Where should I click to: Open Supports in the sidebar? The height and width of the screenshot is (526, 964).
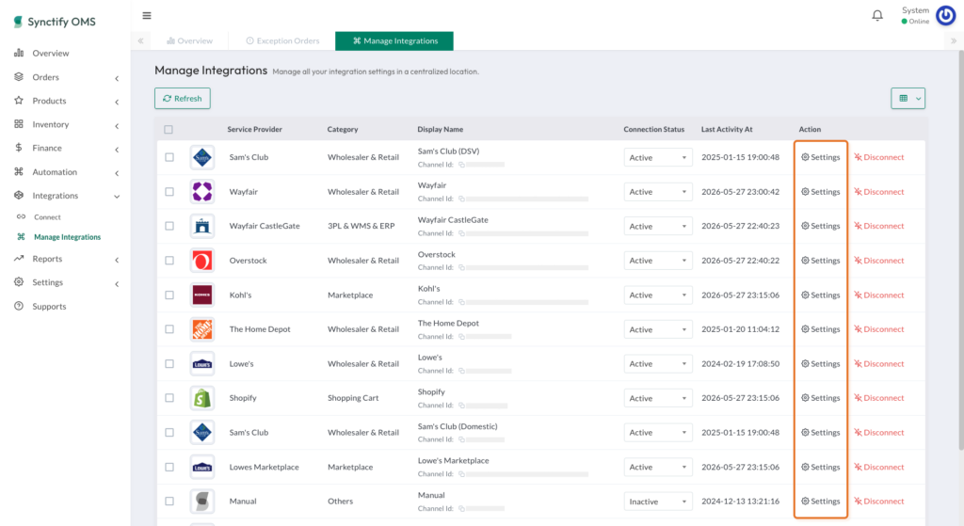(49, 306)
